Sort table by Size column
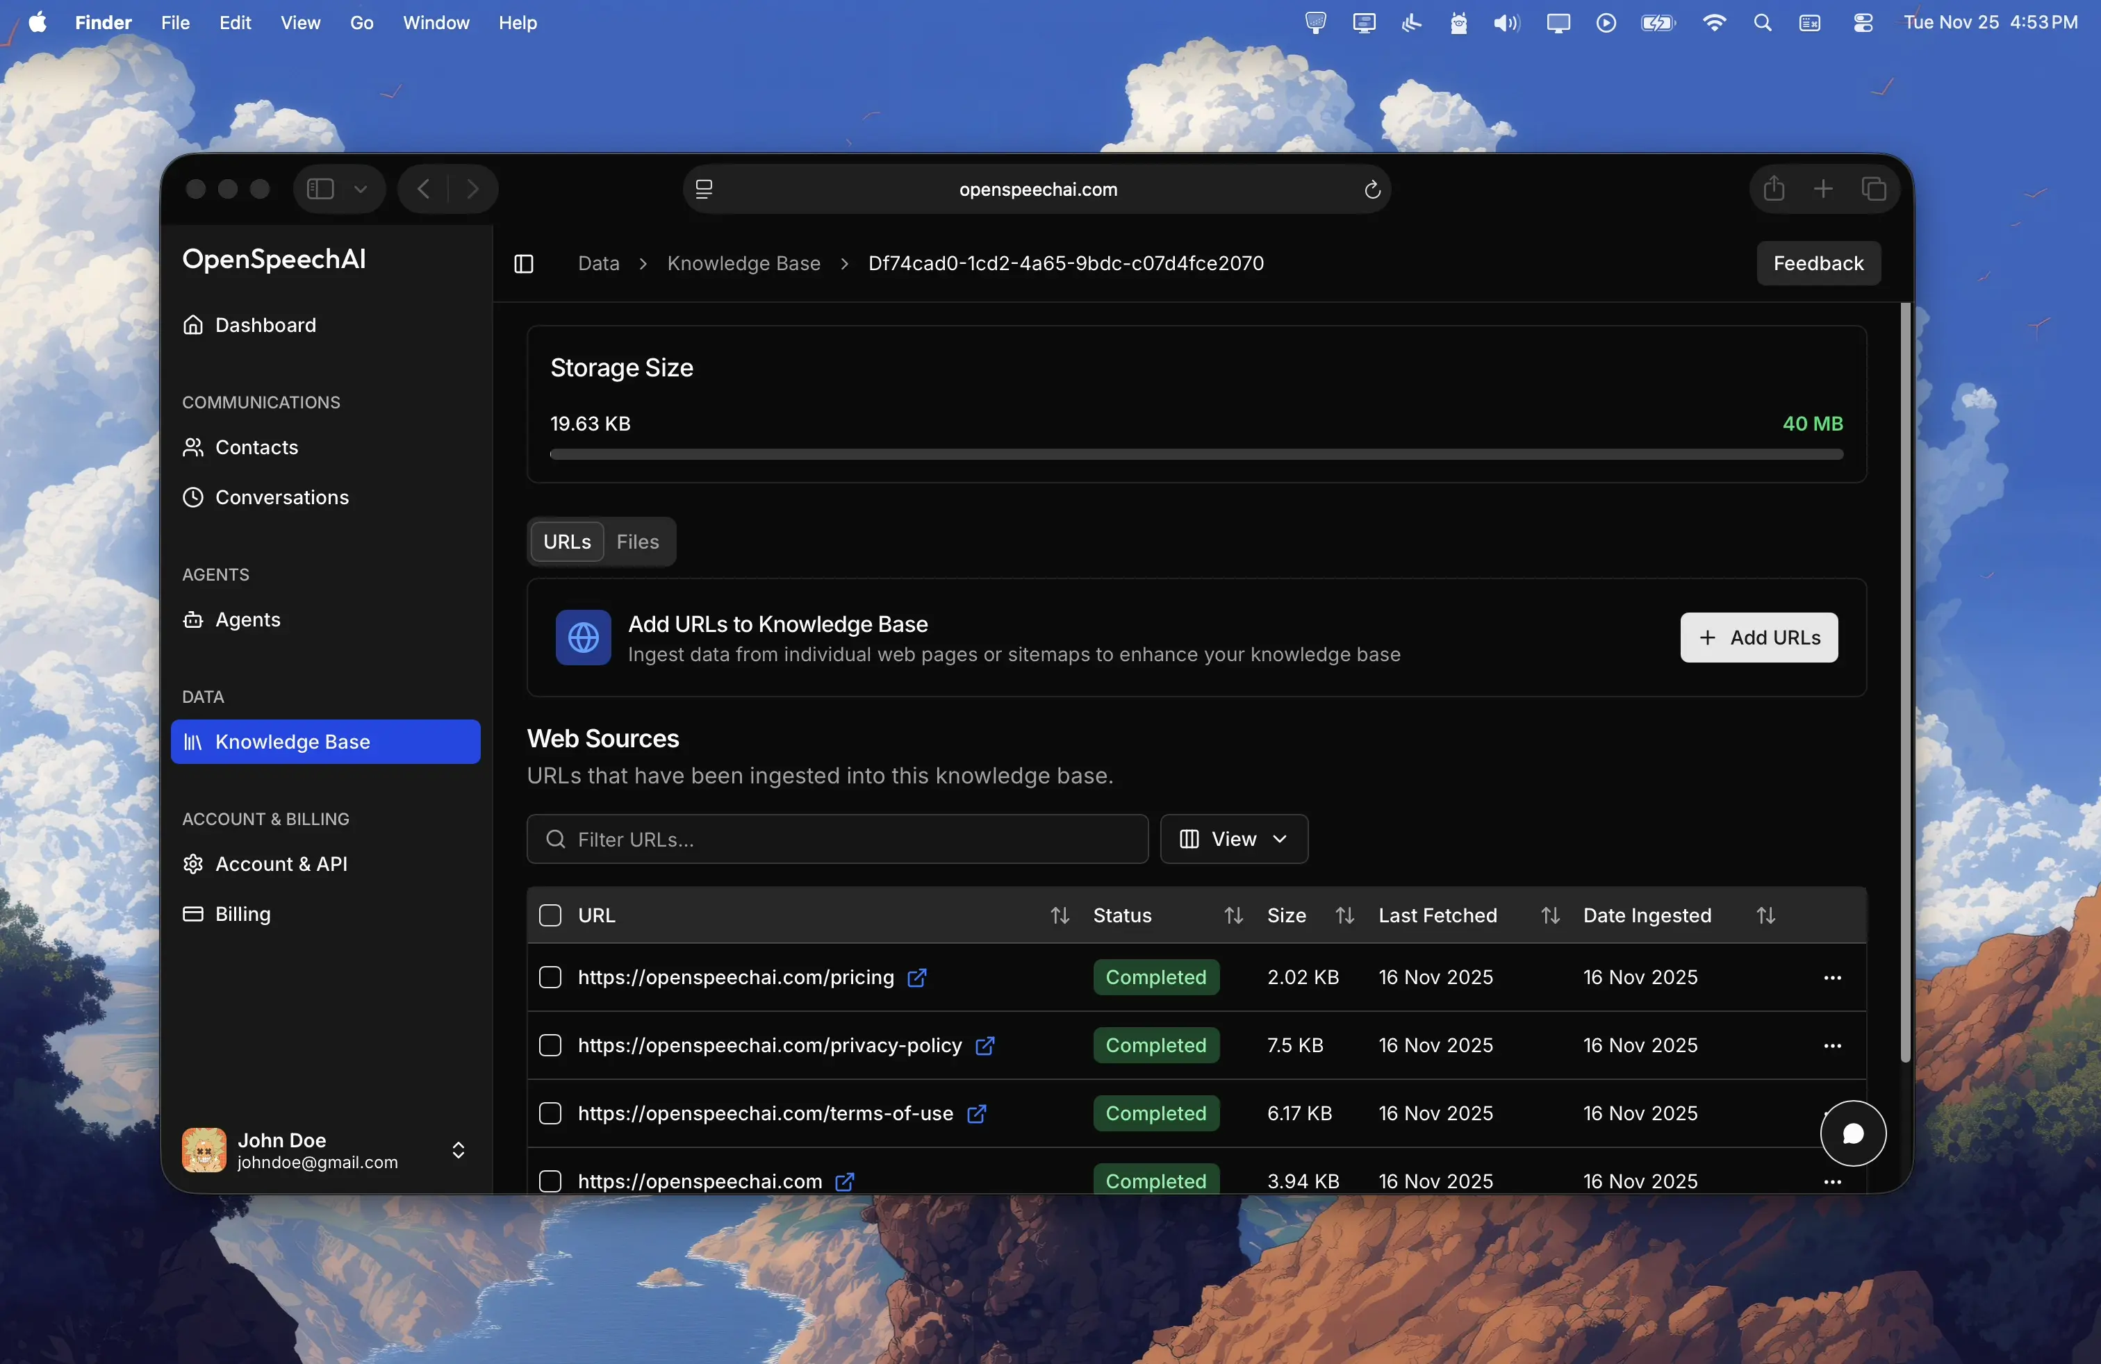This screenshot has height=1364, width=2101. (x=1344, y=916)
